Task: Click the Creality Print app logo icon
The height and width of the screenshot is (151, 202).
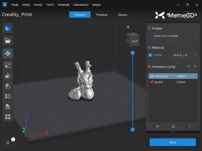Action: (x=5, y=5)
